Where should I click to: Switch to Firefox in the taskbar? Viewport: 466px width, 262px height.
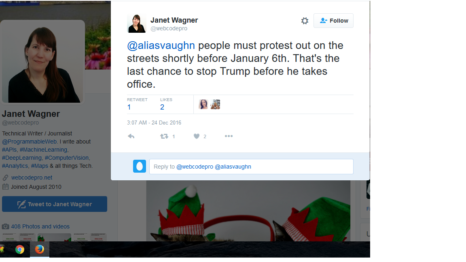(x=40, y=249)
